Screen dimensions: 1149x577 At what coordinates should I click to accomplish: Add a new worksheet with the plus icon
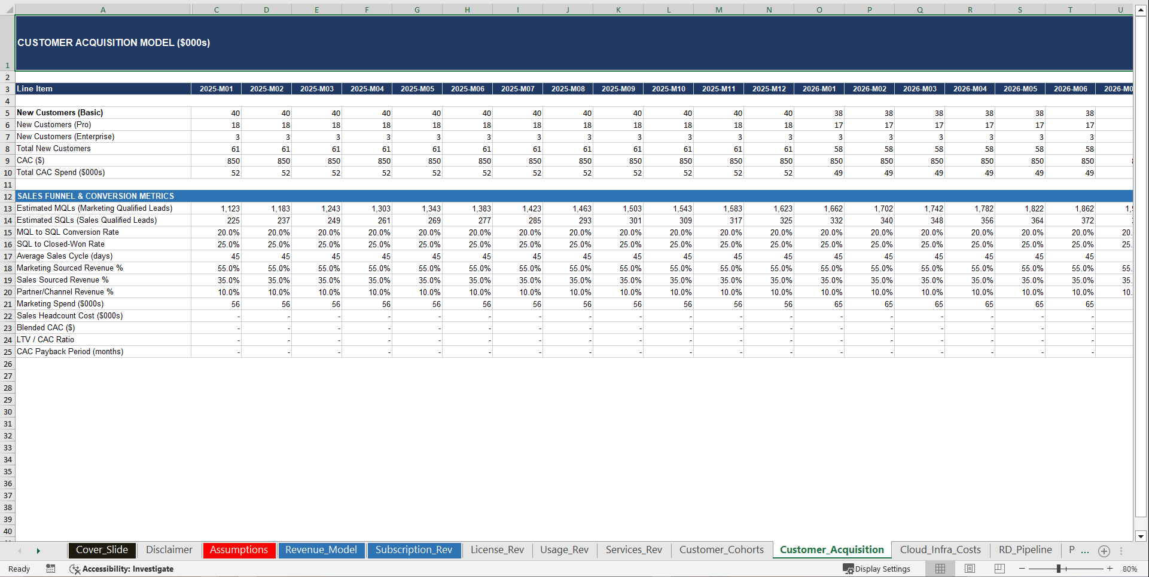click(1104, 551)
